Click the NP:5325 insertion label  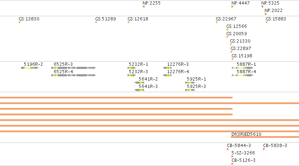coord(270,3)
